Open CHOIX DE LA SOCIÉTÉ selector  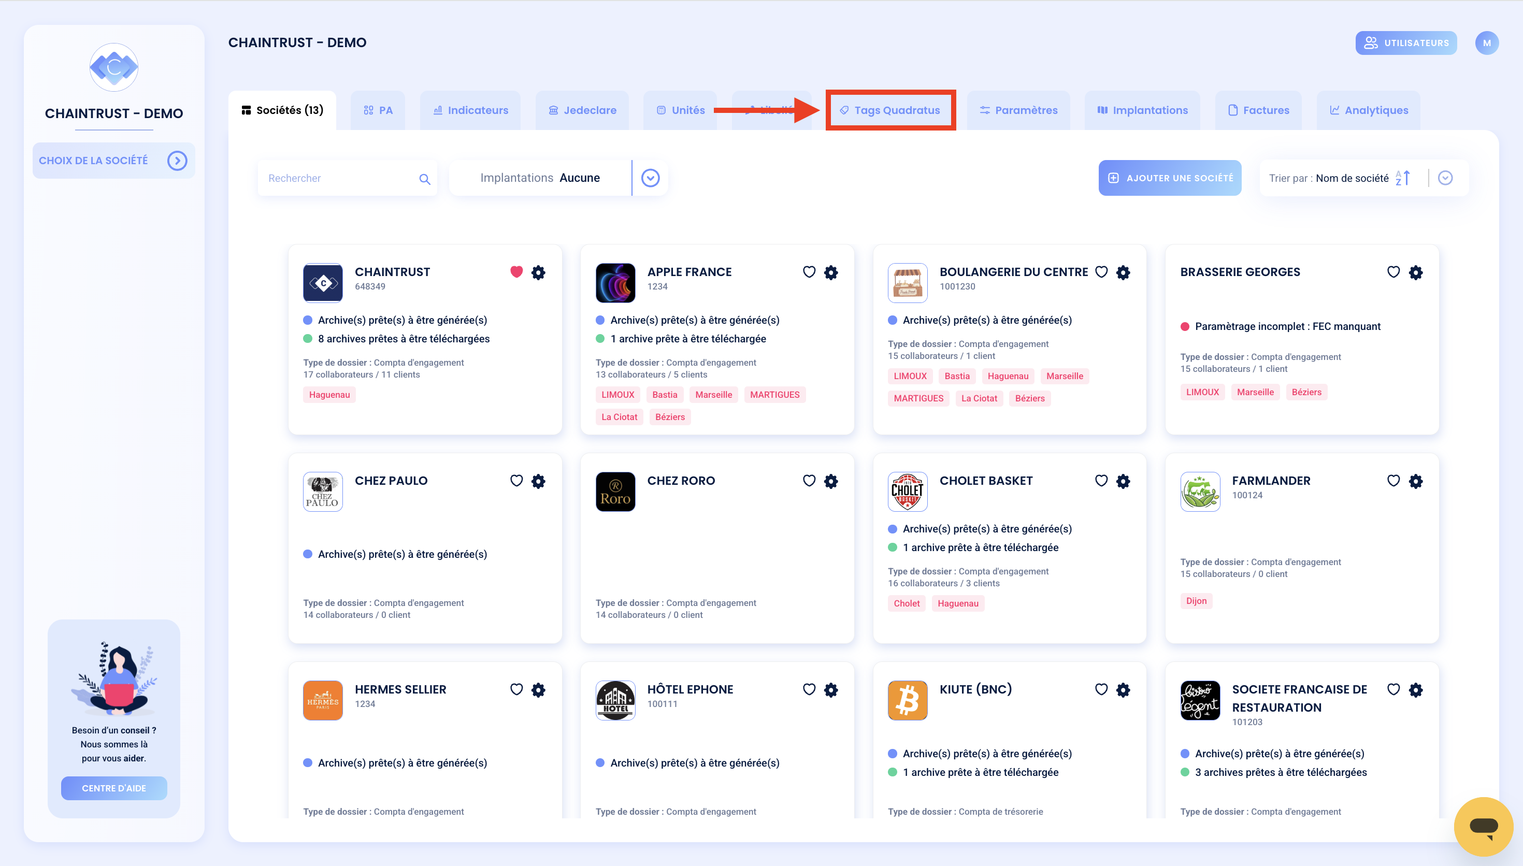(x=113, y=161)
